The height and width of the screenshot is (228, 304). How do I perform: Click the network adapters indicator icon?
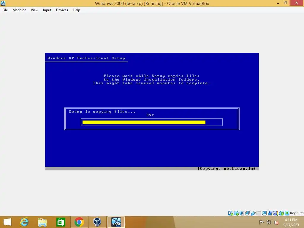tap(247, 213)
